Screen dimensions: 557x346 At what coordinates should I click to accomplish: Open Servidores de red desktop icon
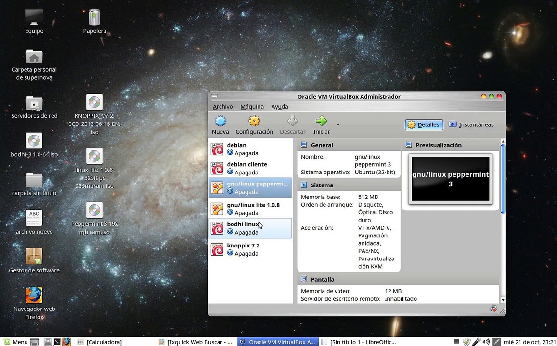(x=34, y=107)
